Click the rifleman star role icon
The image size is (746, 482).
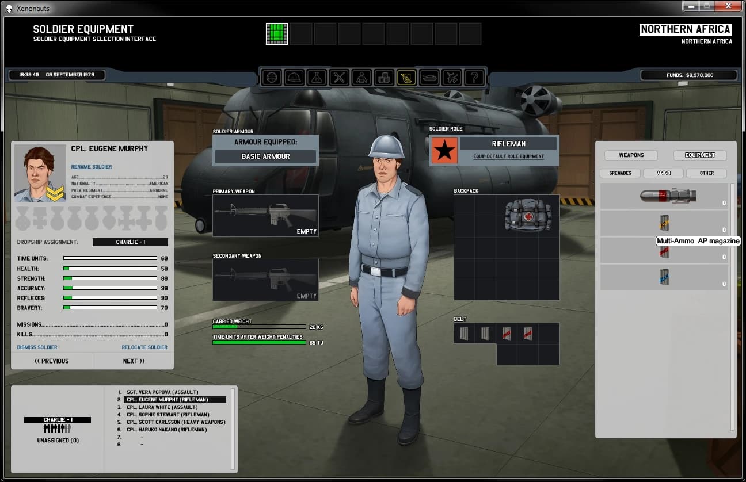pyautogui.click(x=444, y=150)
